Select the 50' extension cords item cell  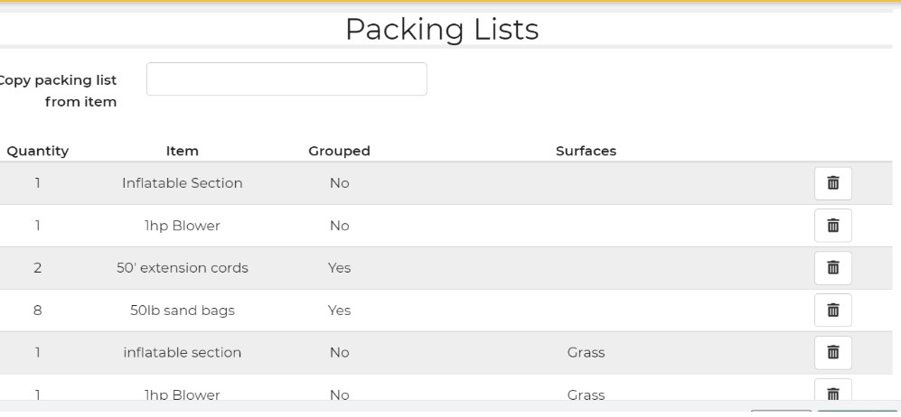click(183, 268)
